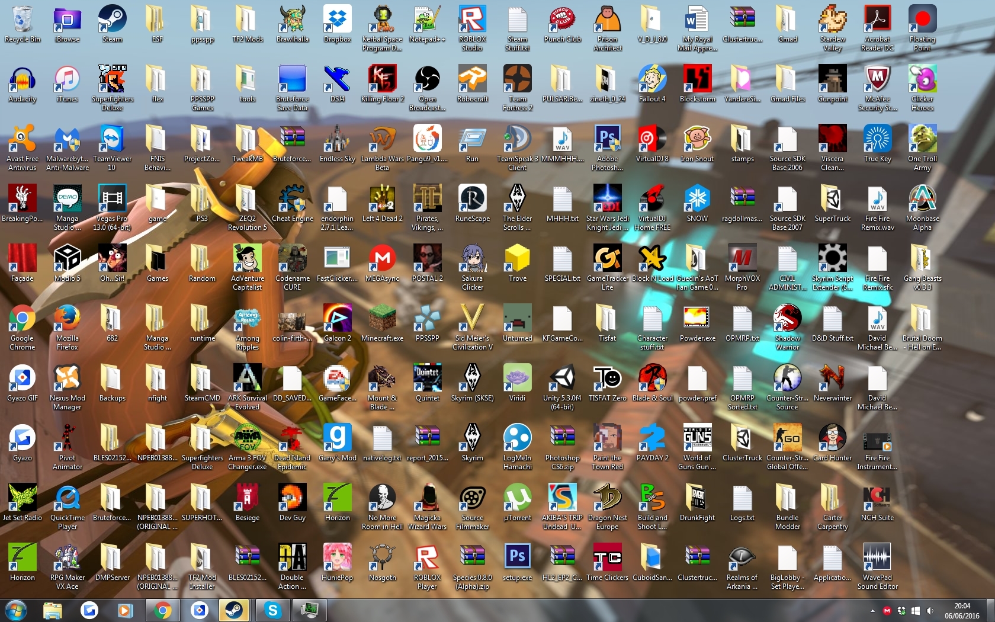The image size is (995, 622).
Task: Select Avast Free Antivirus icon
Action: [x=23, y=148]
